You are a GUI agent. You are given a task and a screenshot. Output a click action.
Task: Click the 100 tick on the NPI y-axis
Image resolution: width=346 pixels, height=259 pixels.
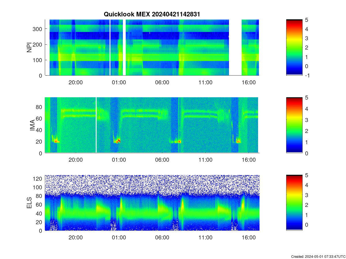38,60
